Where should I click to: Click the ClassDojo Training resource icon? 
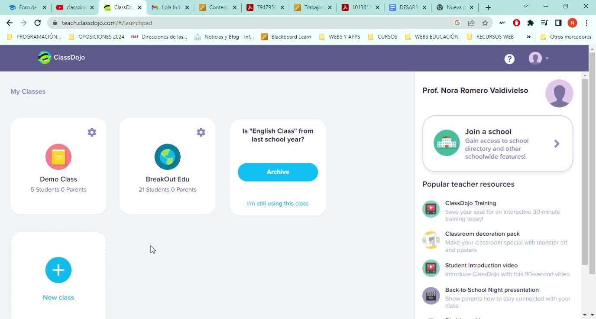tap(431, 209)
